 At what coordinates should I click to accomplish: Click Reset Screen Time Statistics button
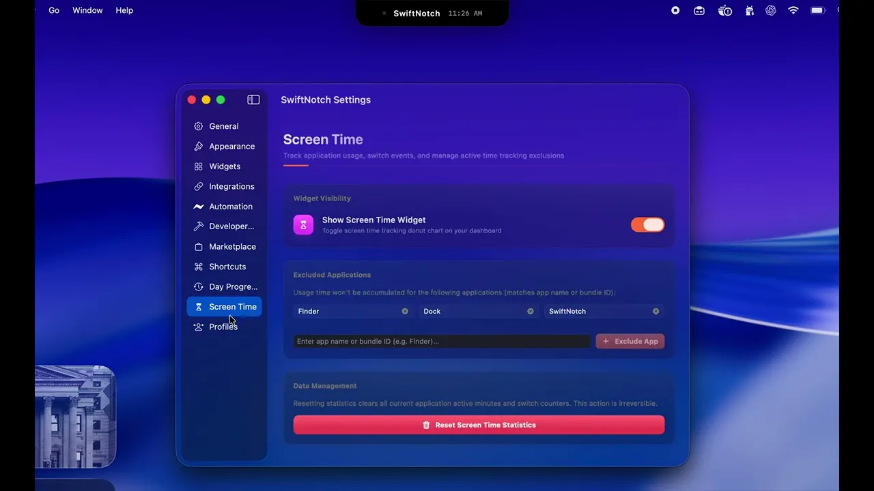coord(479,425)
